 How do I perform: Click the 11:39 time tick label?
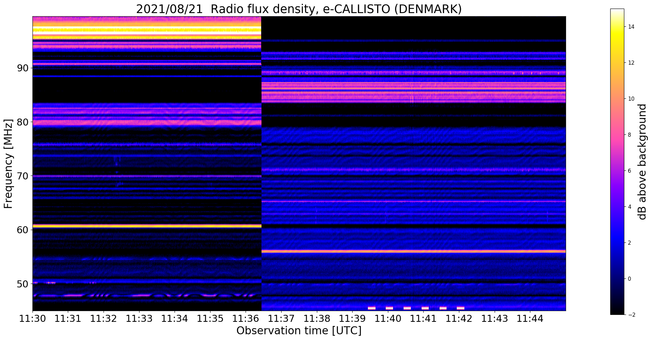352,319
